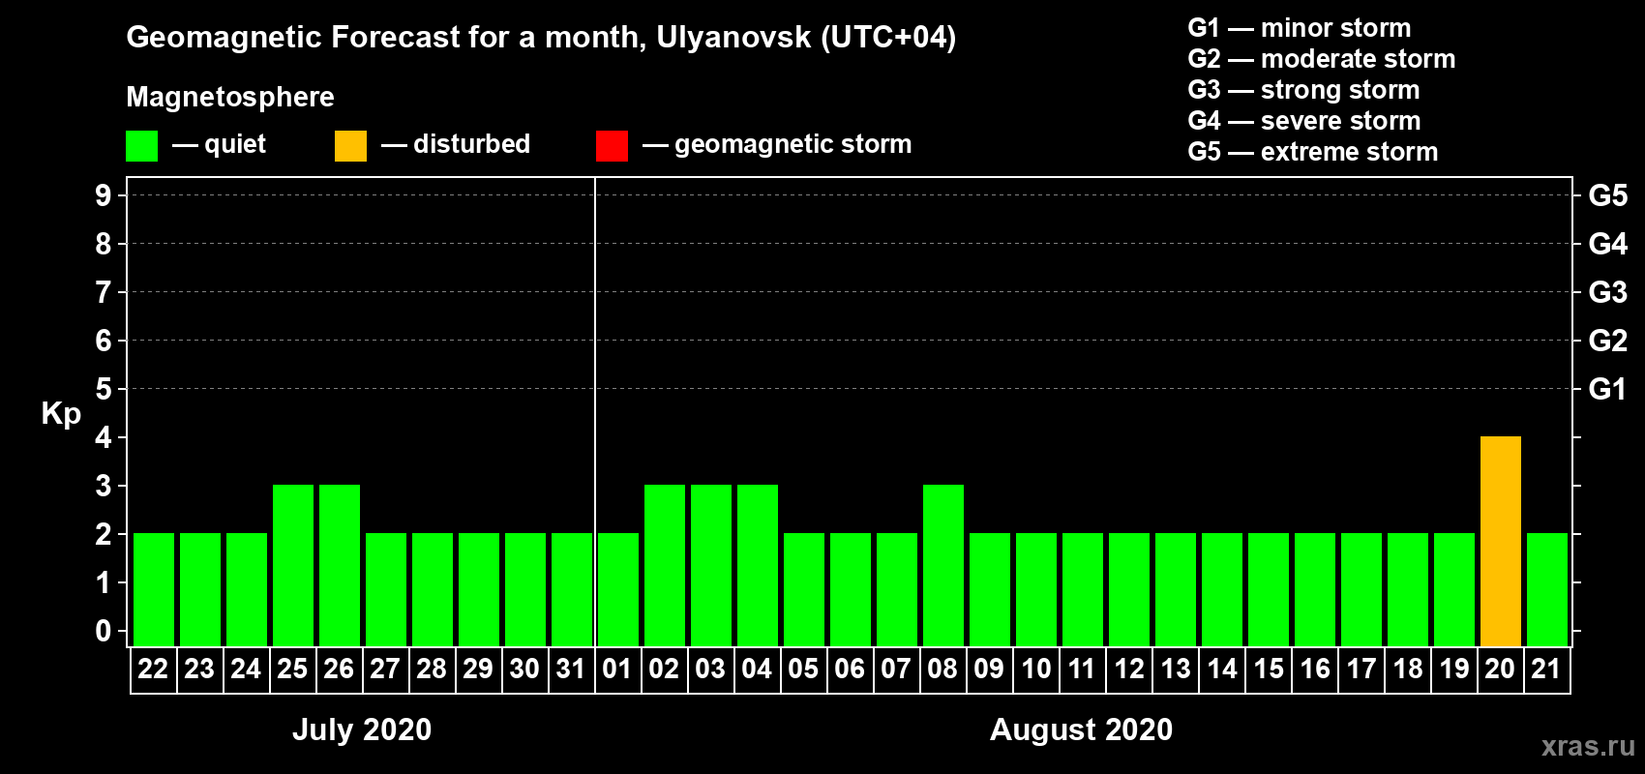Click date label 22 on x-axis

pos(153,669)
